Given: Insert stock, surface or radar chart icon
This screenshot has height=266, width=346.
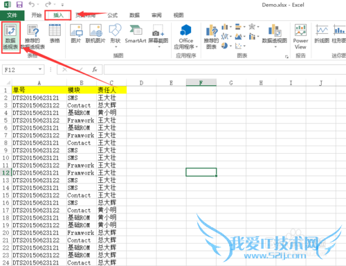Looking at the screenshot, I should coord(252,27).
